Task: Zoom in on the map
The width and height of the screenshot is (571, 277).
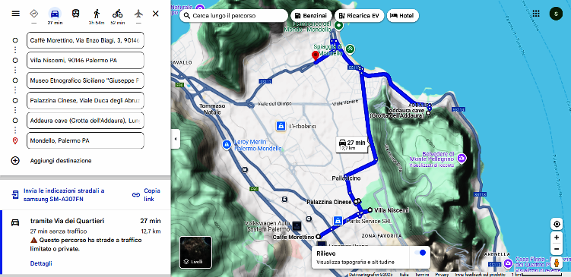Action: point(557,238)
